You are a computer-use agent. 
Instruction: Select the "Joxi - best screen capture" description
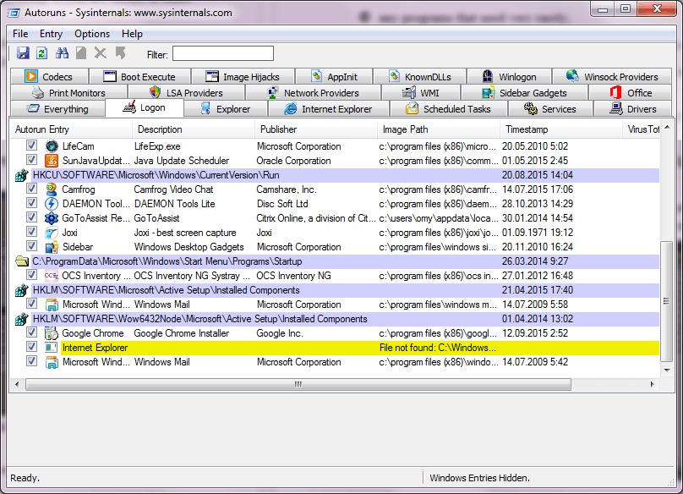coord(185,233)
